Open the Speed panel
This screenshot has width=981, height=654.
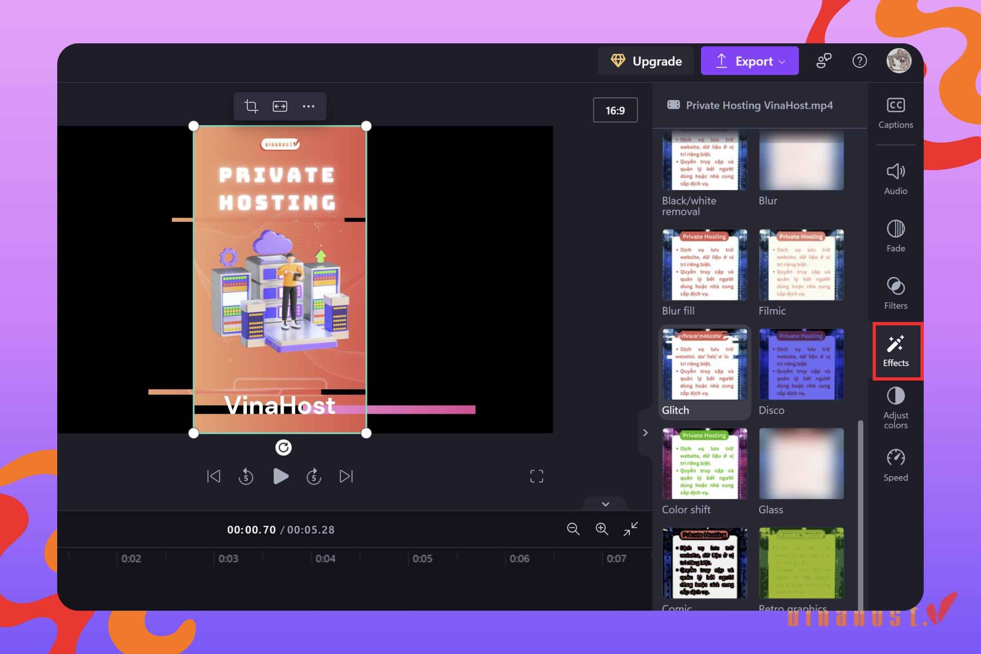(896, 466)
